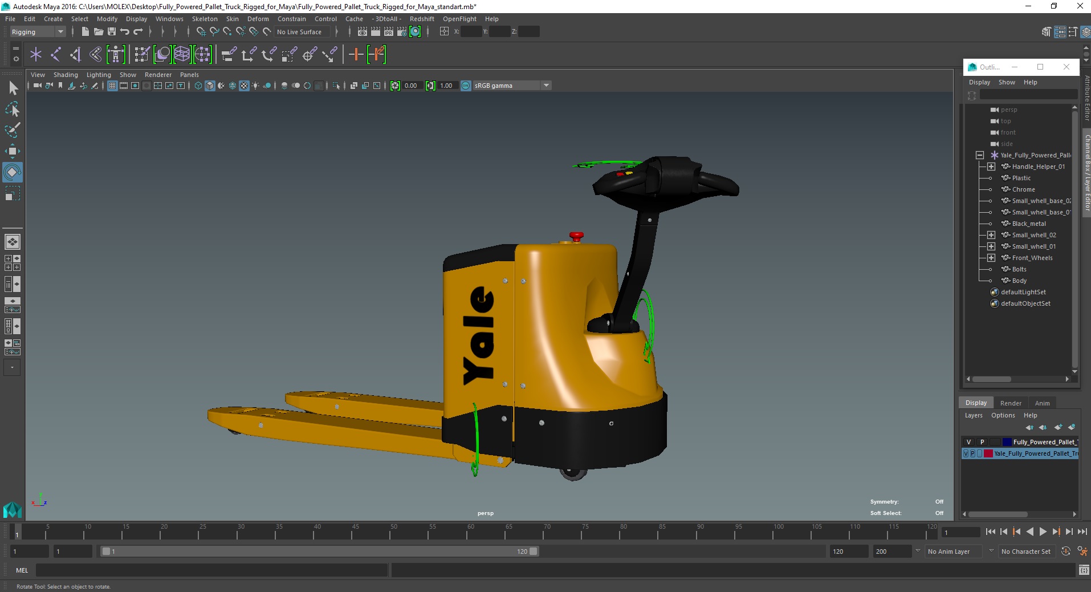Choose the Rotate tool in the toolbox
The image size is (1091, 592).
13,172
